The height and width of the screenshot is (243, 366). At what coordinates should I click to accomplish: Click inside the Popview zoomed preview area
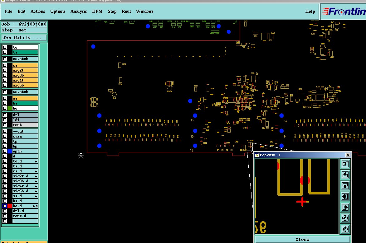pos(297,196)
